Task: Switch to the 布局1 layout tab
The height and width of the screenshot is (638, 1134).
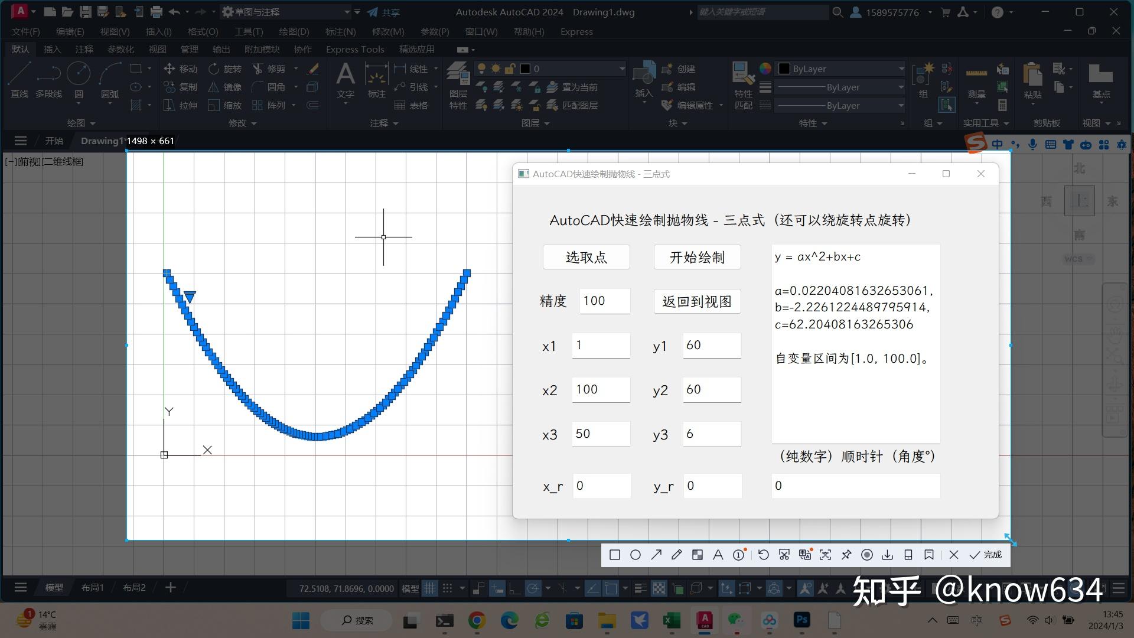Action: 92,587
